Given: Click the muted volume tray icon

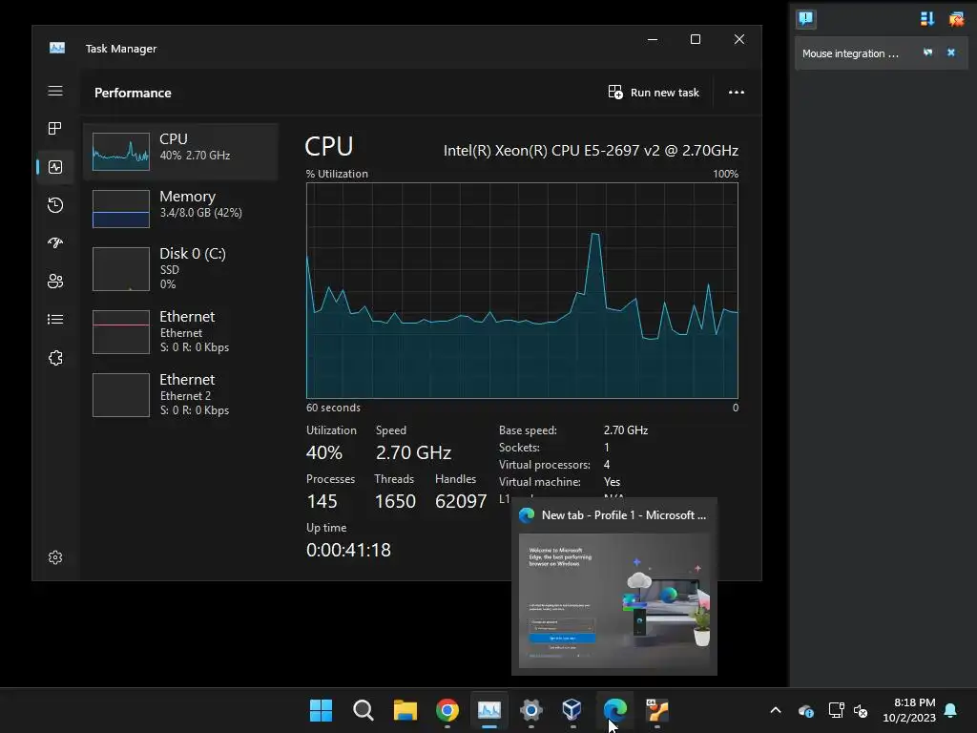Looking at the screenshot, I should (862, 710).
